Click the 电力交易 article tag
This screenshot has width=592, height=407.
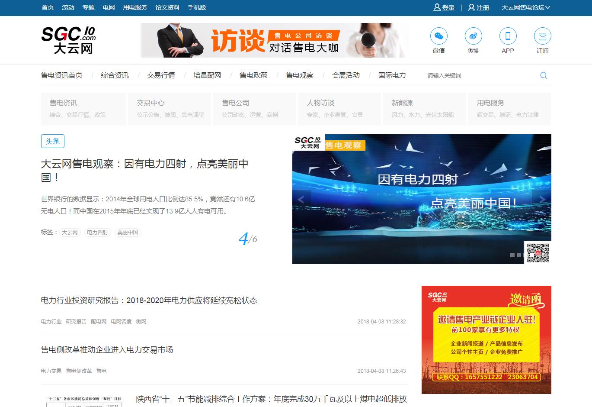(x=51, y=371)
